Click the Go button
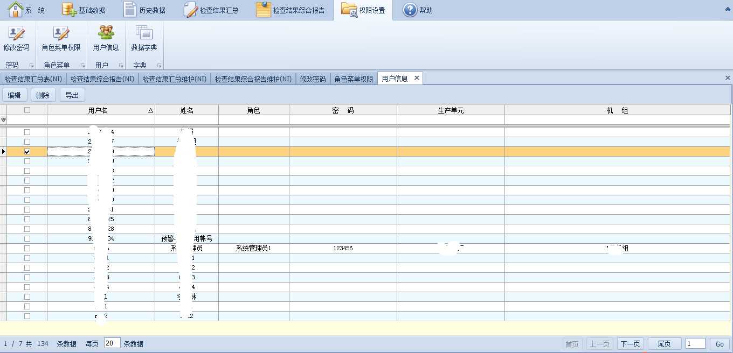 [720, 344]
